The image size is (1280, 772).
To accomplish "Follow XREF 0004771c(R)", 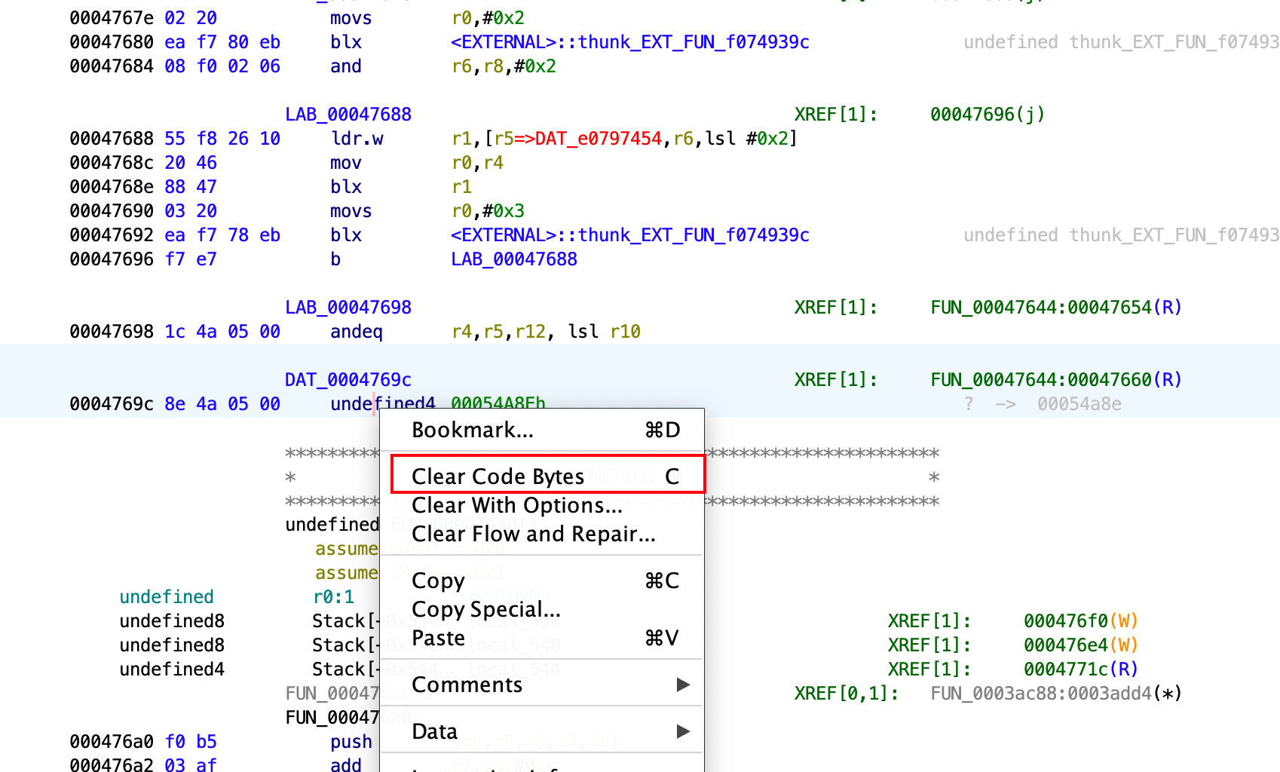I will click(x=1081, y=669).
